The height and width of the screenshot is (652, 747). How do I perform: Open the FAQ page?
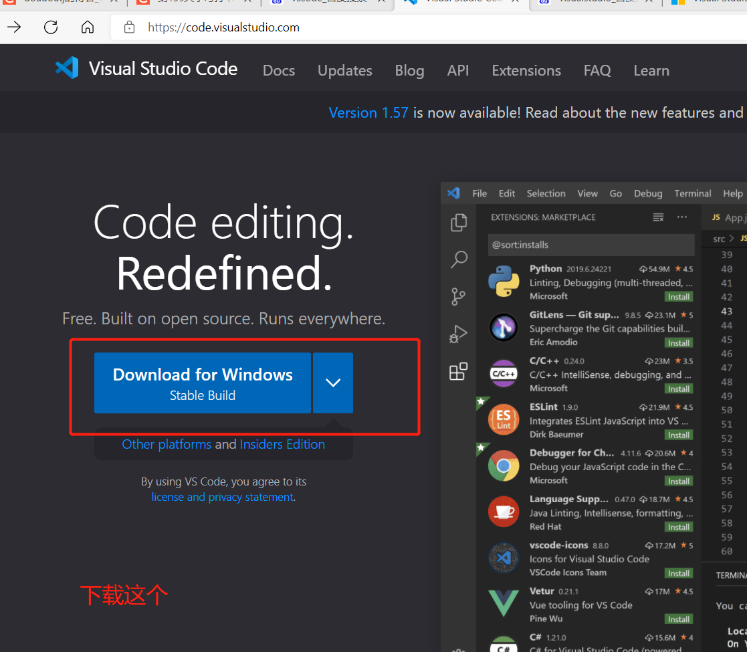tap(597, 70)
